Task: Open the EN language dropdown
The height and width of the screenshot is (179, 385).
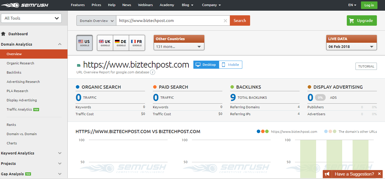Action: coord(352,5)
